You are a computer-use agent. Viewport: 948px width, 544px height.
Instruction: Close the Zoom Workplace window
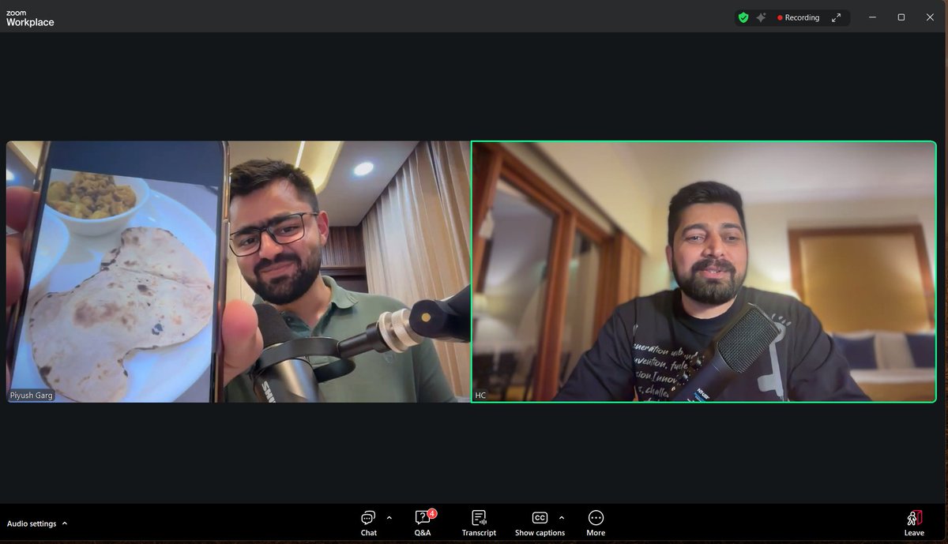[930, 17]
